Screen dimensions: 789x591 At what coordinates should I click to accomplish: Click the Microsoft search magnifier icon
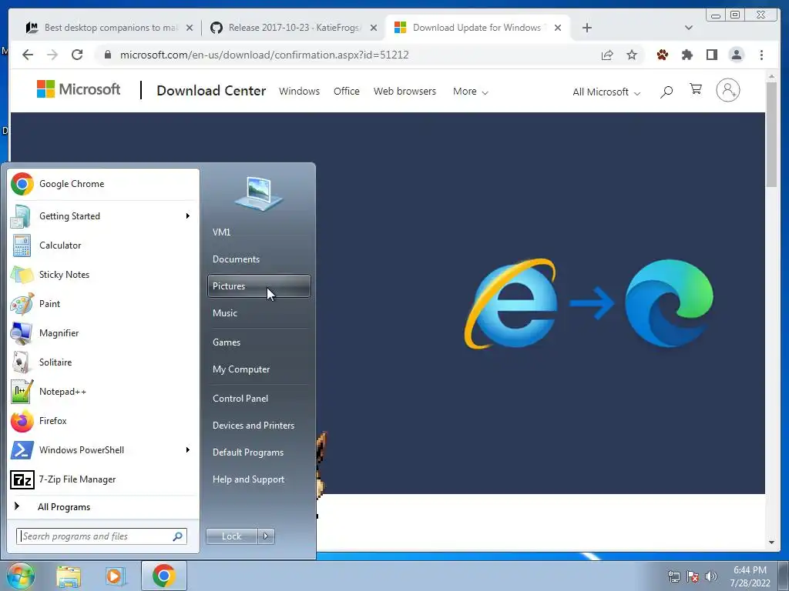(x=666, y=92)
